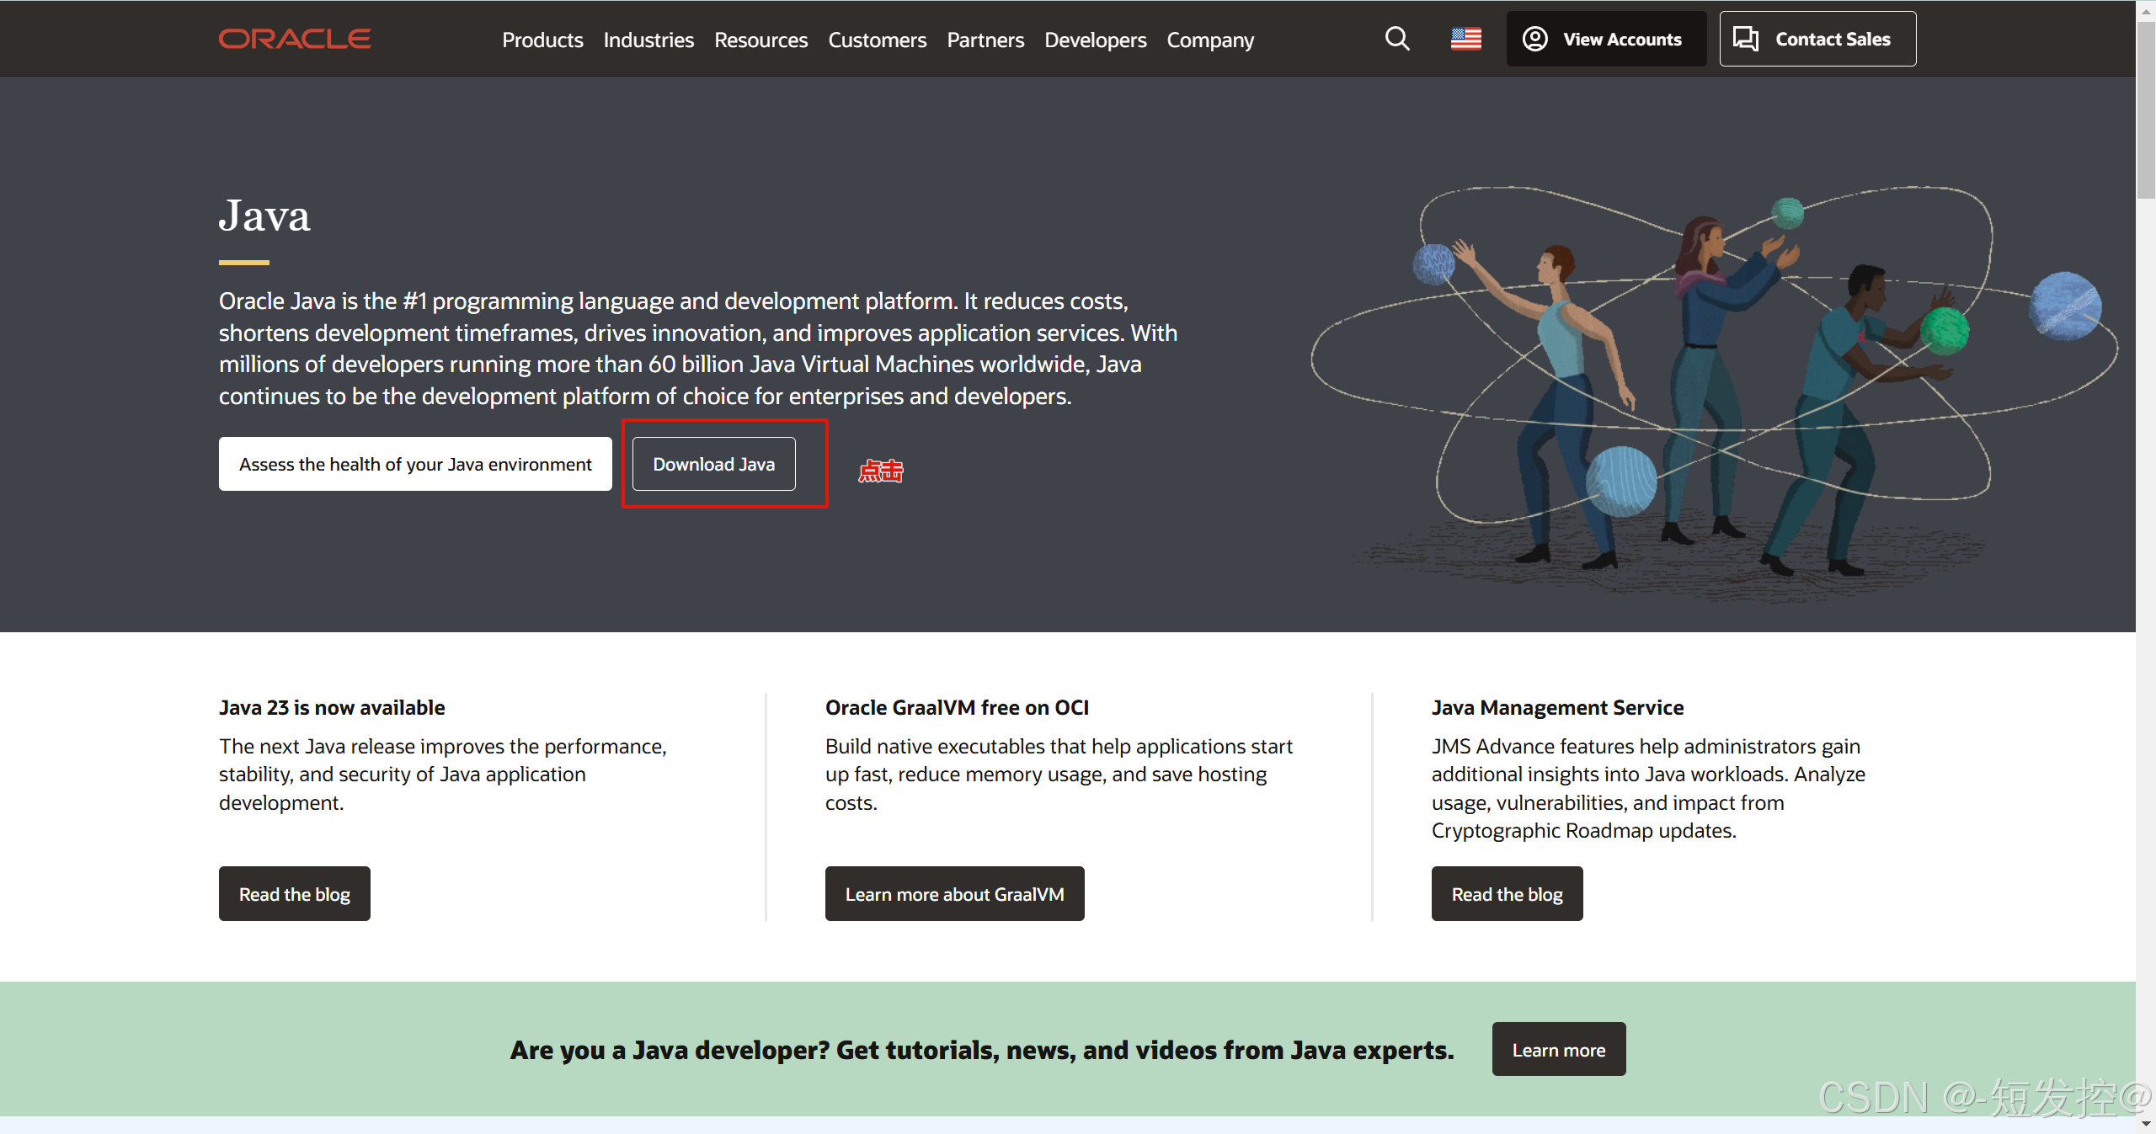Open the Developers menu
The height and width of the screenshot is (1134, 2156).
1095,40
